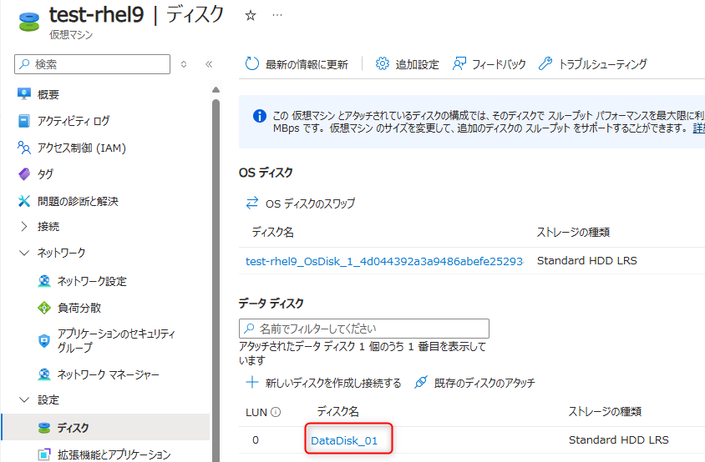
Task: Open ネットワーク マネージャー item
Action: point(108,374)
